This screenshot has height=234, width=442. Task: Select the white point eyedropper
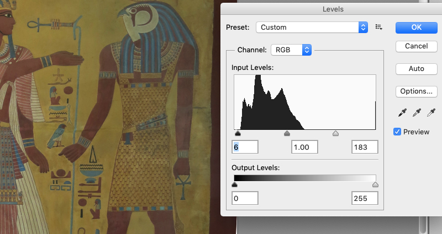(431, 113)
